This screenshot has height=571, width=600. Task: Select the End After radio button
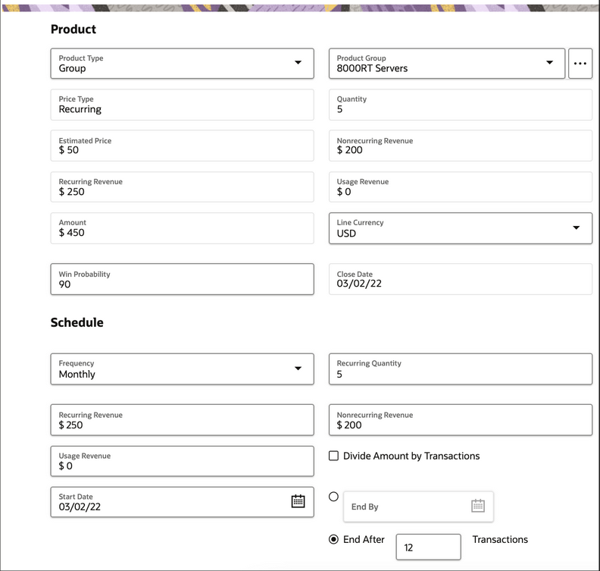[x=333, y=540]
